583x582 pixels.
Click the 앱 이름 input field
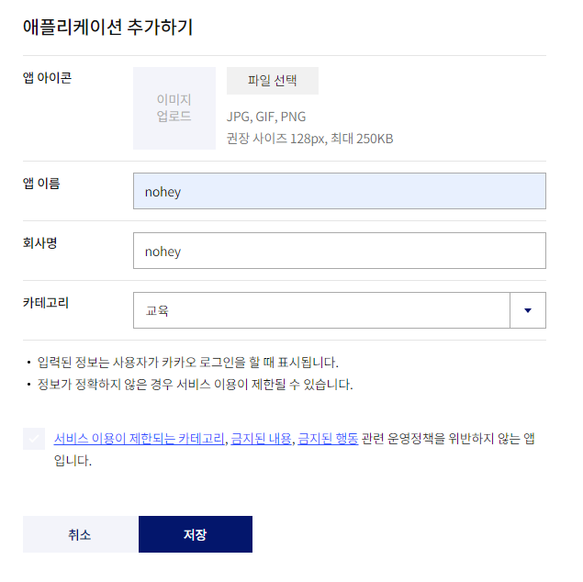tap(339, 191)
